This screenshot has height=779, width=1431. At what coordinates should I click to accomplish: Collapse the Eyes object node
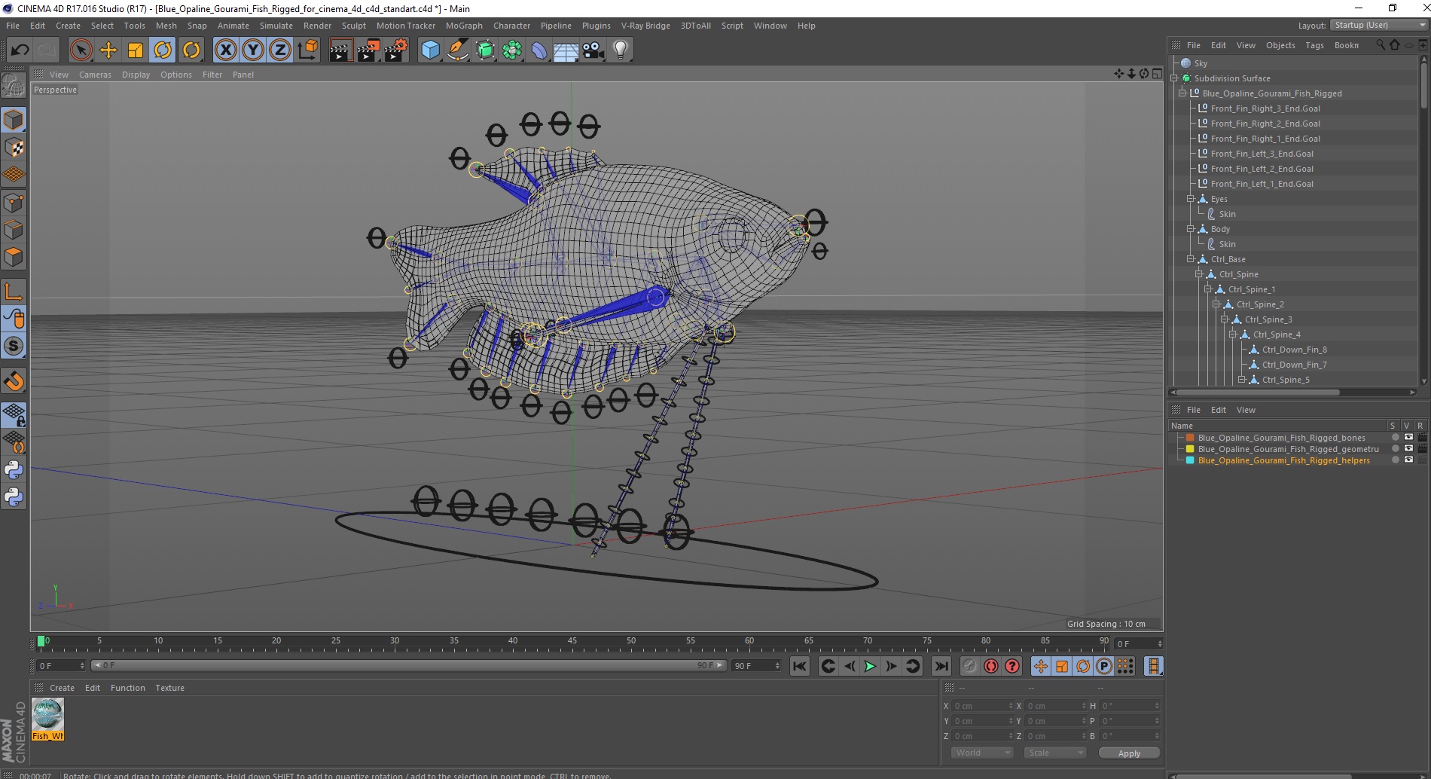coord(1191,199)
